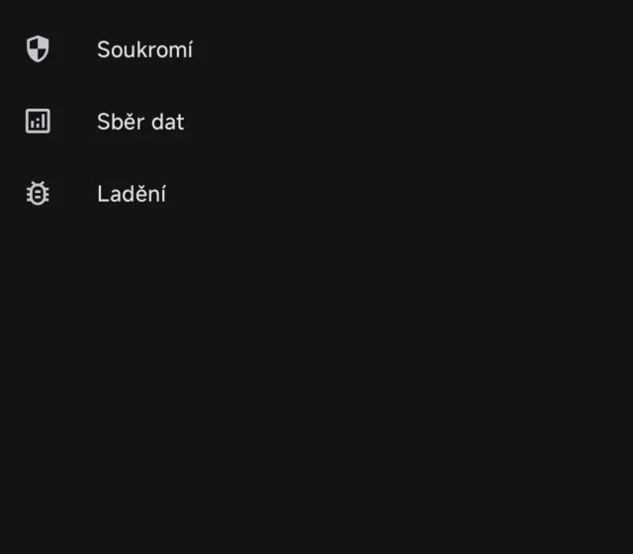Screen dimensions: 633x554
Task: Click the bug icon beside Ladění
Action: pos(38,194)
